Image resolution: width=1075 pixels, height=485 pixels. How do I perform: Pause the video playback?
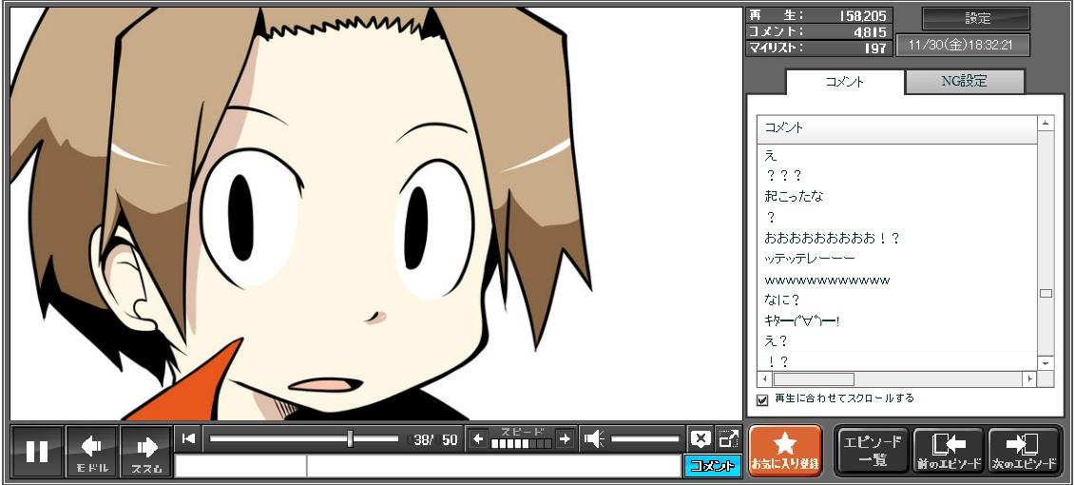click(x=37, y=451)
